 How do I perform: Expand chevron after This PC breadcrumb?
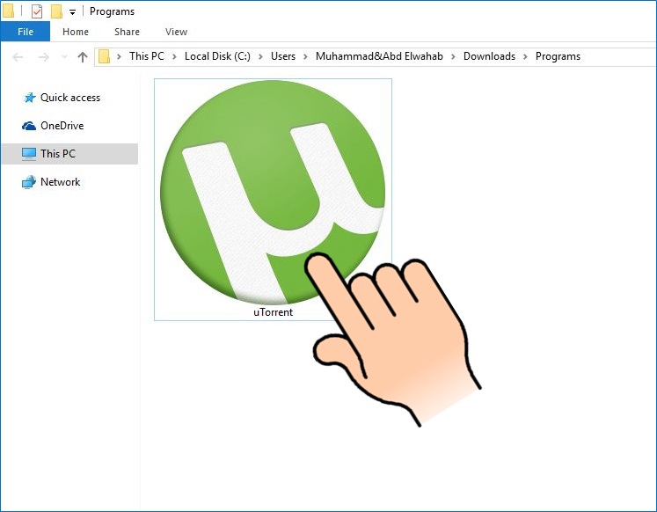tap(174, 56)
